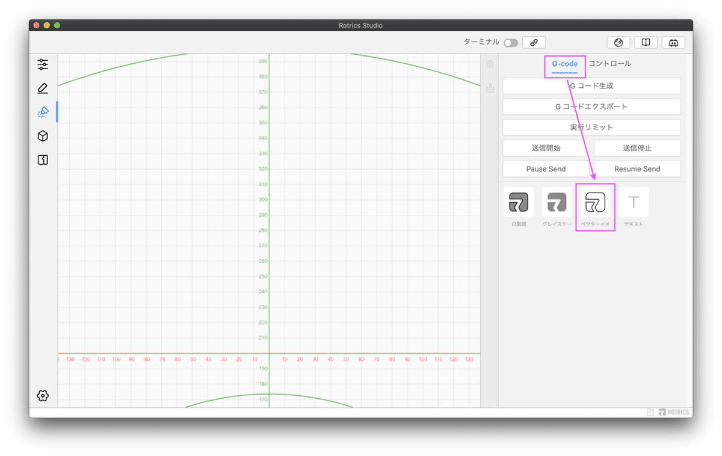Click the 送信停止 stop send button
The width and height of the screenshot is (722, 456).
pos(637,148)
